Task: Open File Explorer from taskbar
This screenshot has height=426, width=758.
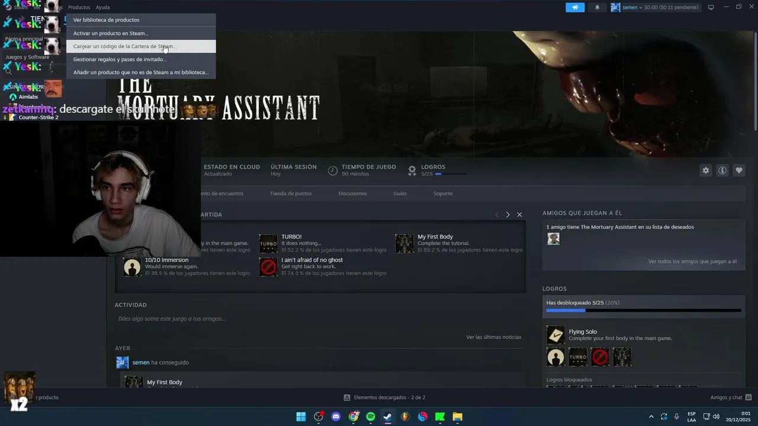Action: (x=457, y=417)
